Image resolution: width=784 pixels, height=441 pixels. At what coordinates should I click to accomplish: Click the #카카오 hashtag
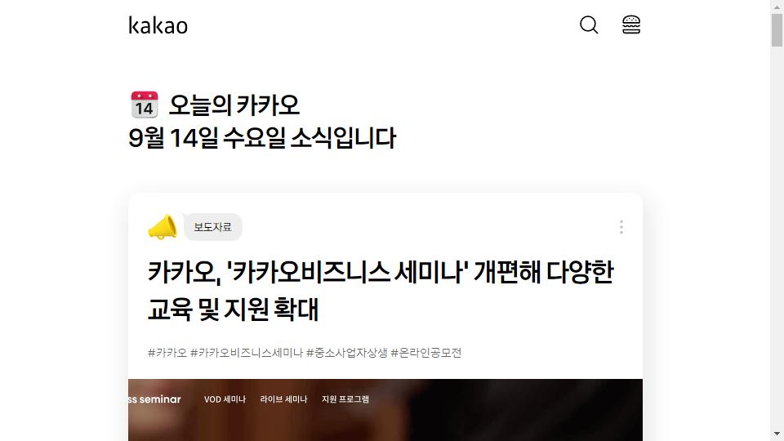(167, 353)
